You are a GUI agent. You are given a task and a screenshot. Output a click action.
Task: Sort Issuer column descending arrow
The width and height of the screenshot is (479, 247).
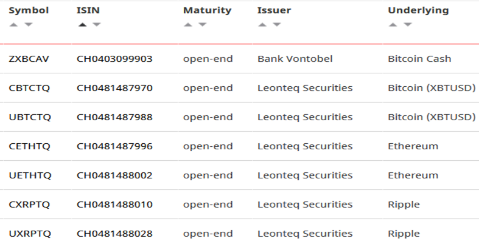[x=277, y=25]
